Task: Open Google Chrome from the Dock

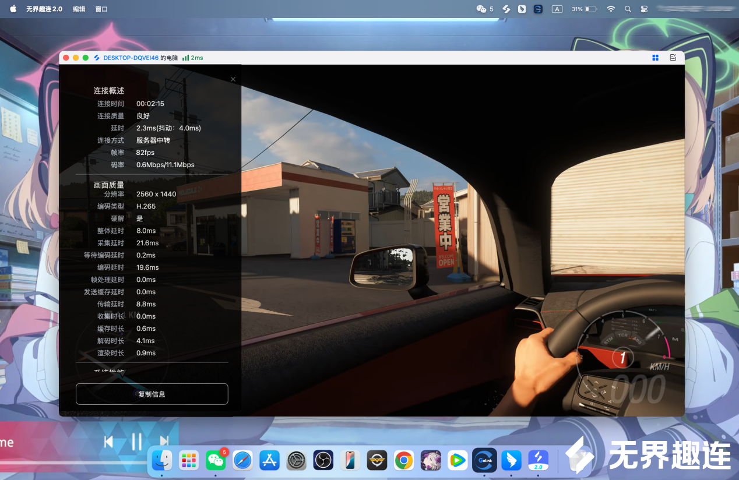Action: (x=404, y=460)
